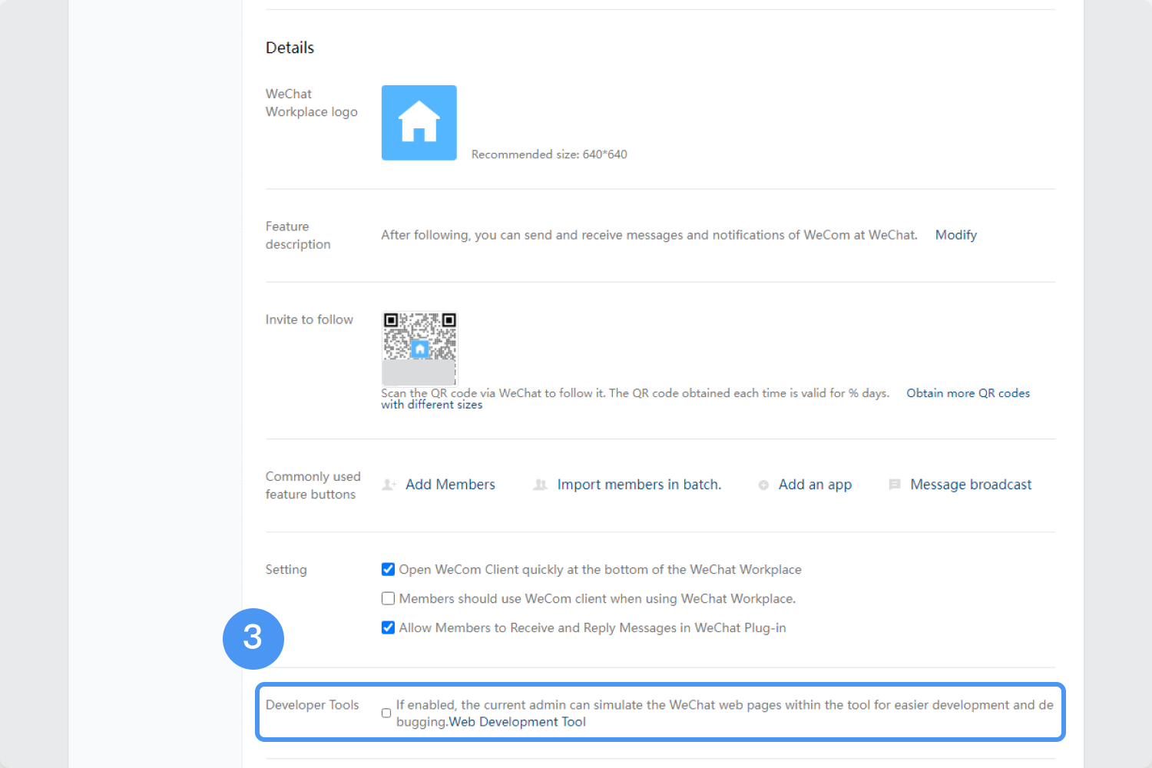Click the Add Members person icon
Screen dimensions: 1152x768
[389, 485]
